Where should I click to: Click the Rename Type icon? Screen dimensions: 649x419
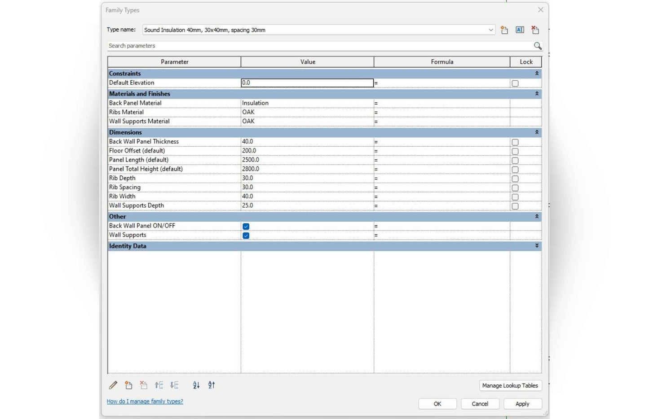click(x=520, y=30)
